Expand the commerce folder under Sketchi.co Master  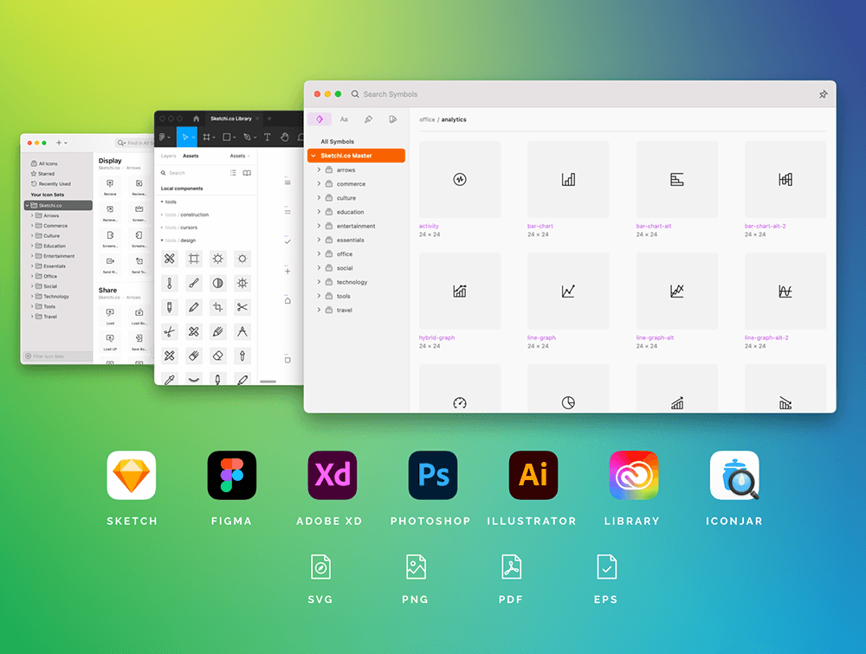319,184
